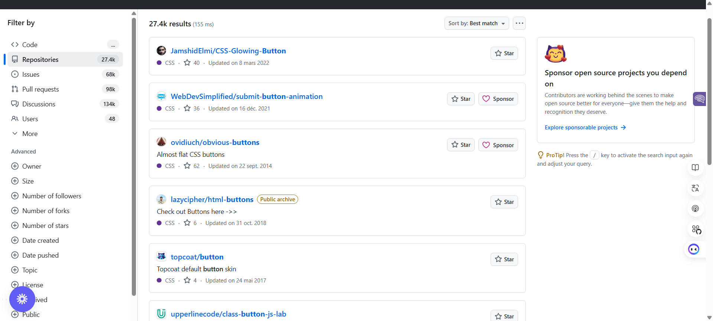713x321 pixels.
Task: Click ovidiuch avatar icon
Action: [161, 142]
